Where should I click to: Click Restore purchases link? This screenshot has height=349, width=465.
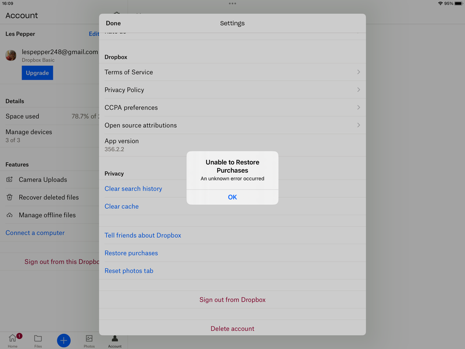pyautogui.click(x=131, y=253)
